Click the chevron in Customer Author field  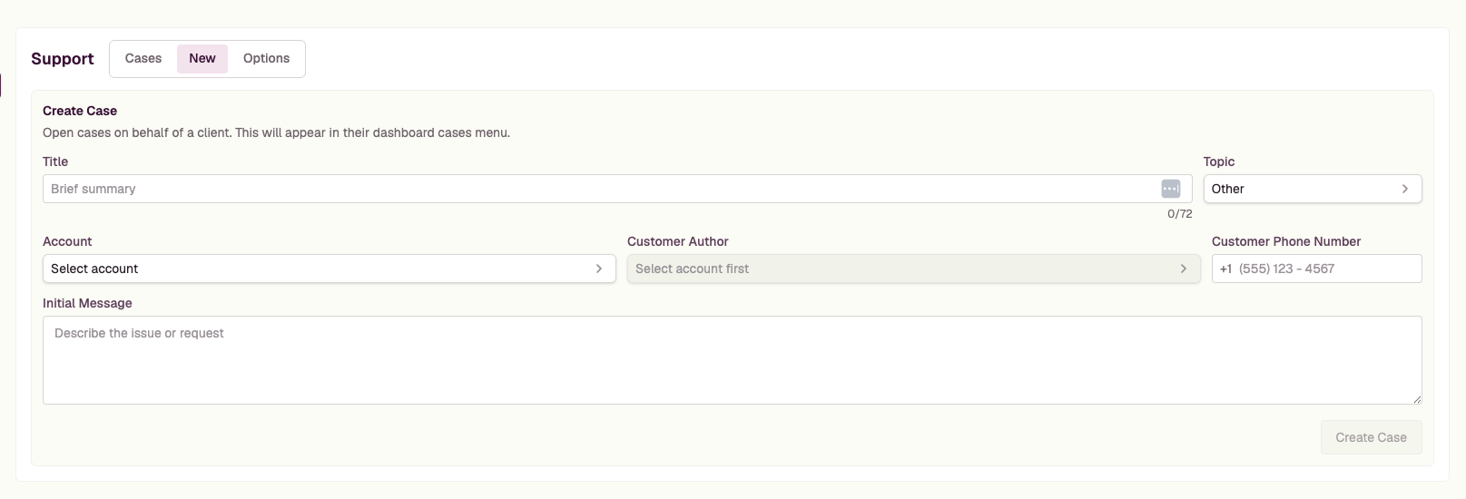click(x=1183, y=269)
